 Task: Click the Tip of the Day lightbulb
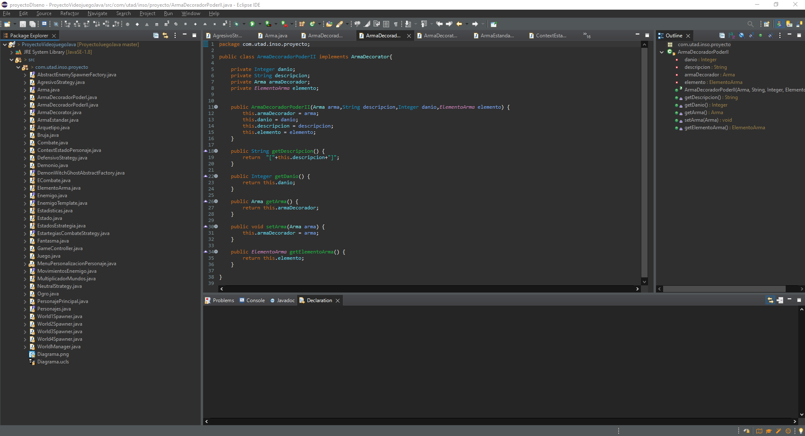[801, 431]
